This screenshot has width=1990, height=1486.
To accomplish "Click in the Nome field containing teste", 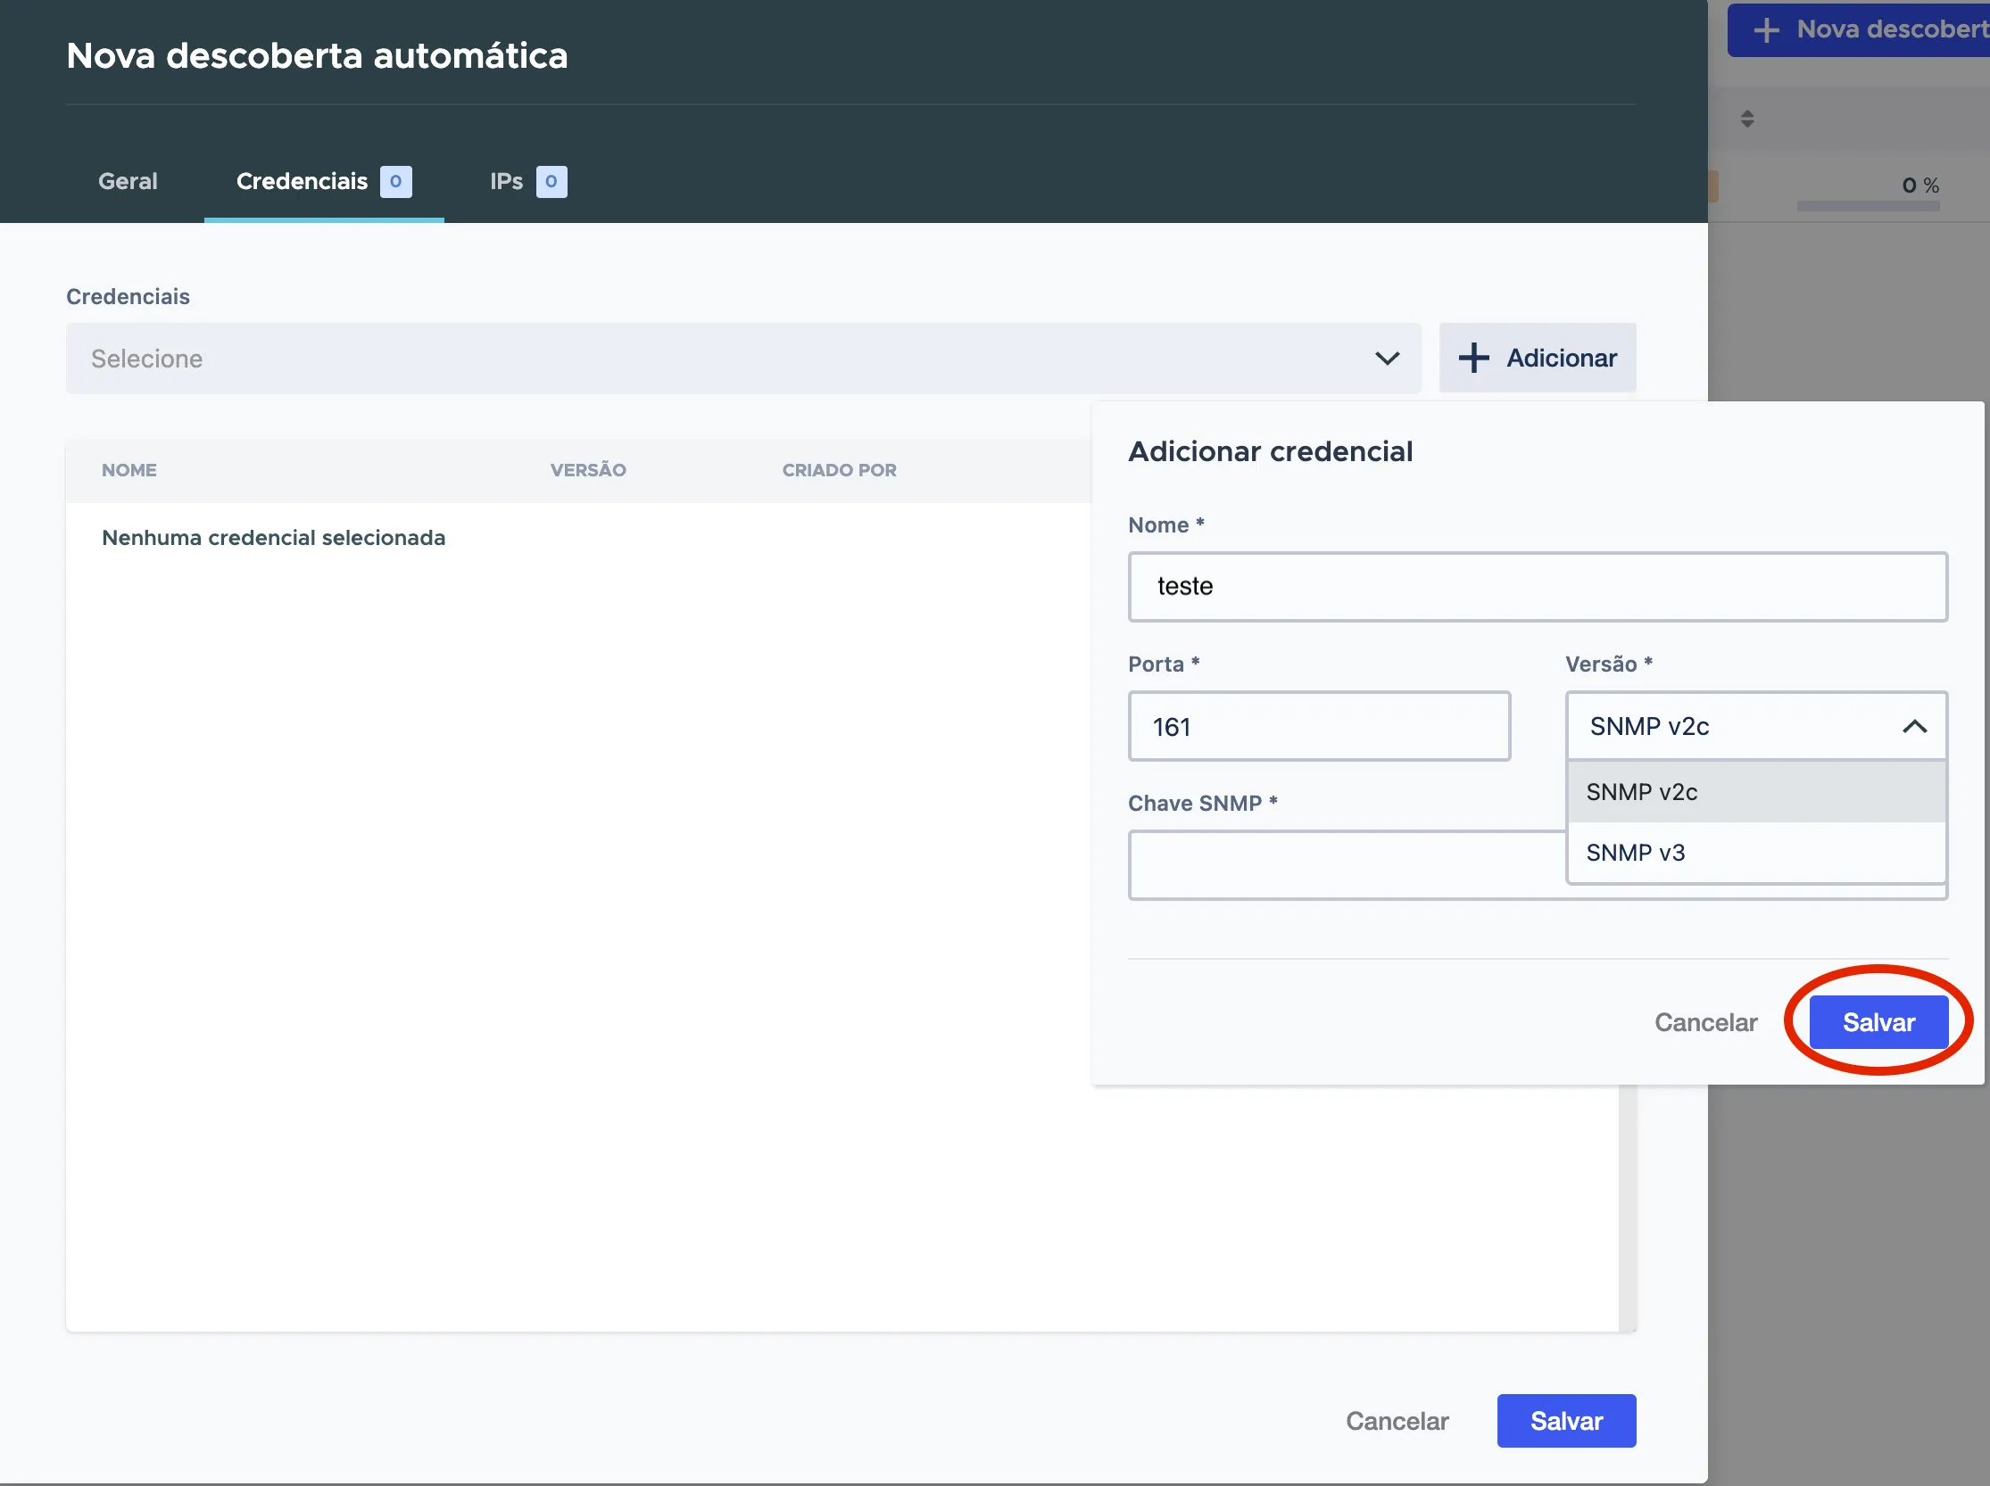I will [x=1538, y=587].
